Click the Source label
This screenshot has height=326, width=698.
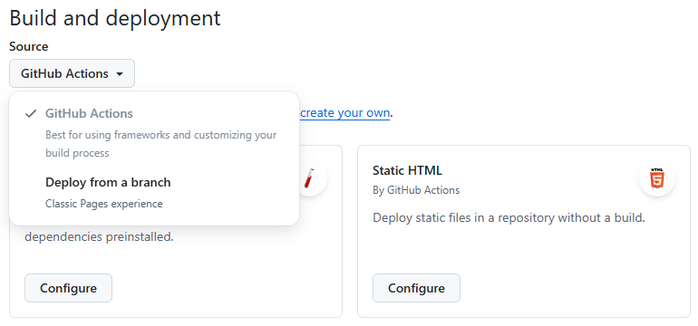click(28, 46)
